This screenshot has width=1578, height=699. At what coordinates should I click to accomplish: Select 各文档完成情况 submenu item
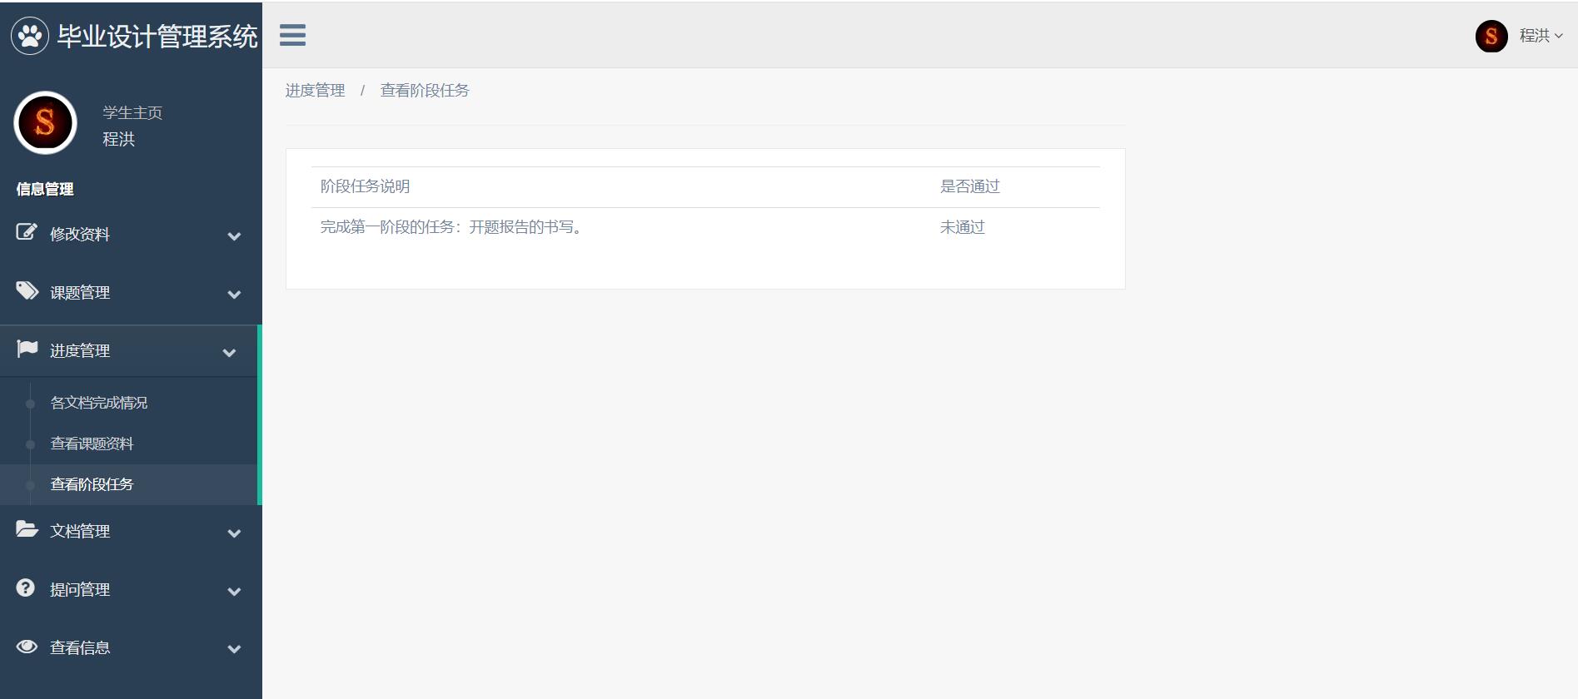click(99, 403)
